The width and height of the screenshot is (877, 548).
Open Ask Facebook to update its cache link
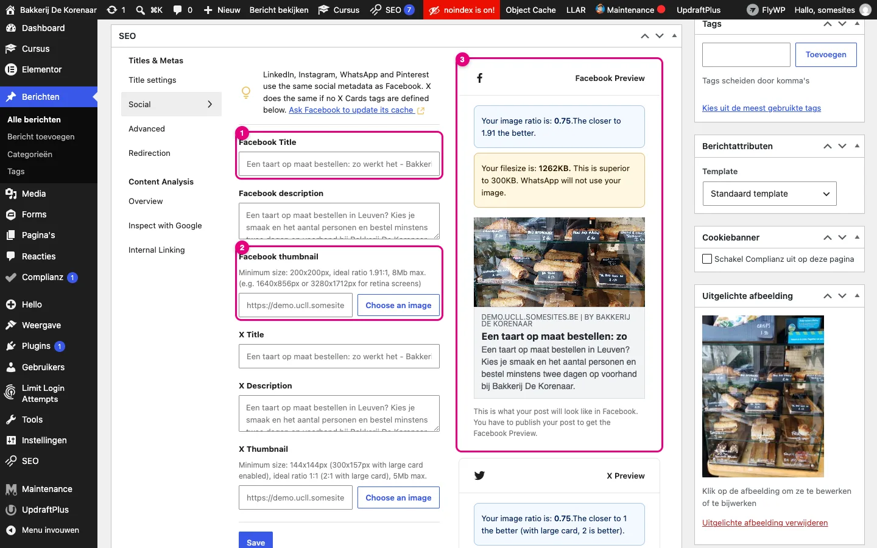tap(356, 110)
